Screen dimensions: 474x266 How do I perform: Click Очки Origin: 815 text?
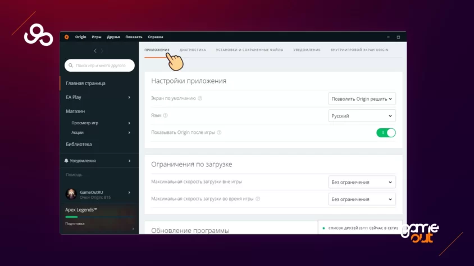95,198
